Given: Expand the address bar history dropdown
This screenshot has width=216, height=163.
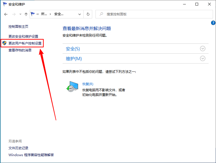Looking at the screenshot, I should click(80, 14).
